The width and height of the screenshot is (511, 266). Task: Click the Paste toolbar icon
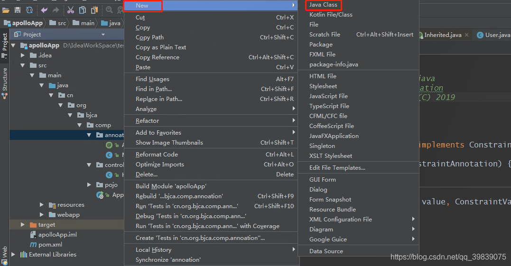pos(94,10)
